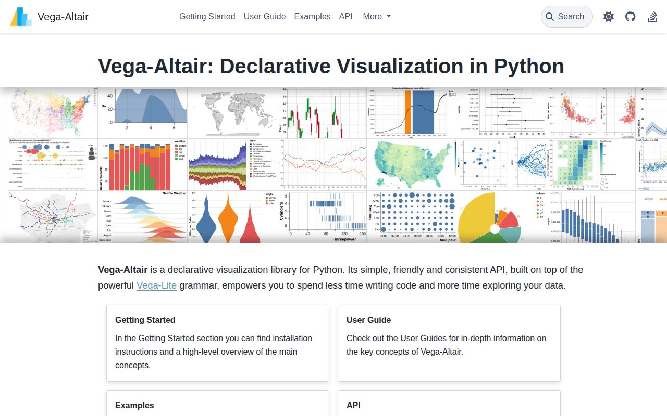Open the API card
The width and height of the screenshot is (667, 416).
coord(449,404)
